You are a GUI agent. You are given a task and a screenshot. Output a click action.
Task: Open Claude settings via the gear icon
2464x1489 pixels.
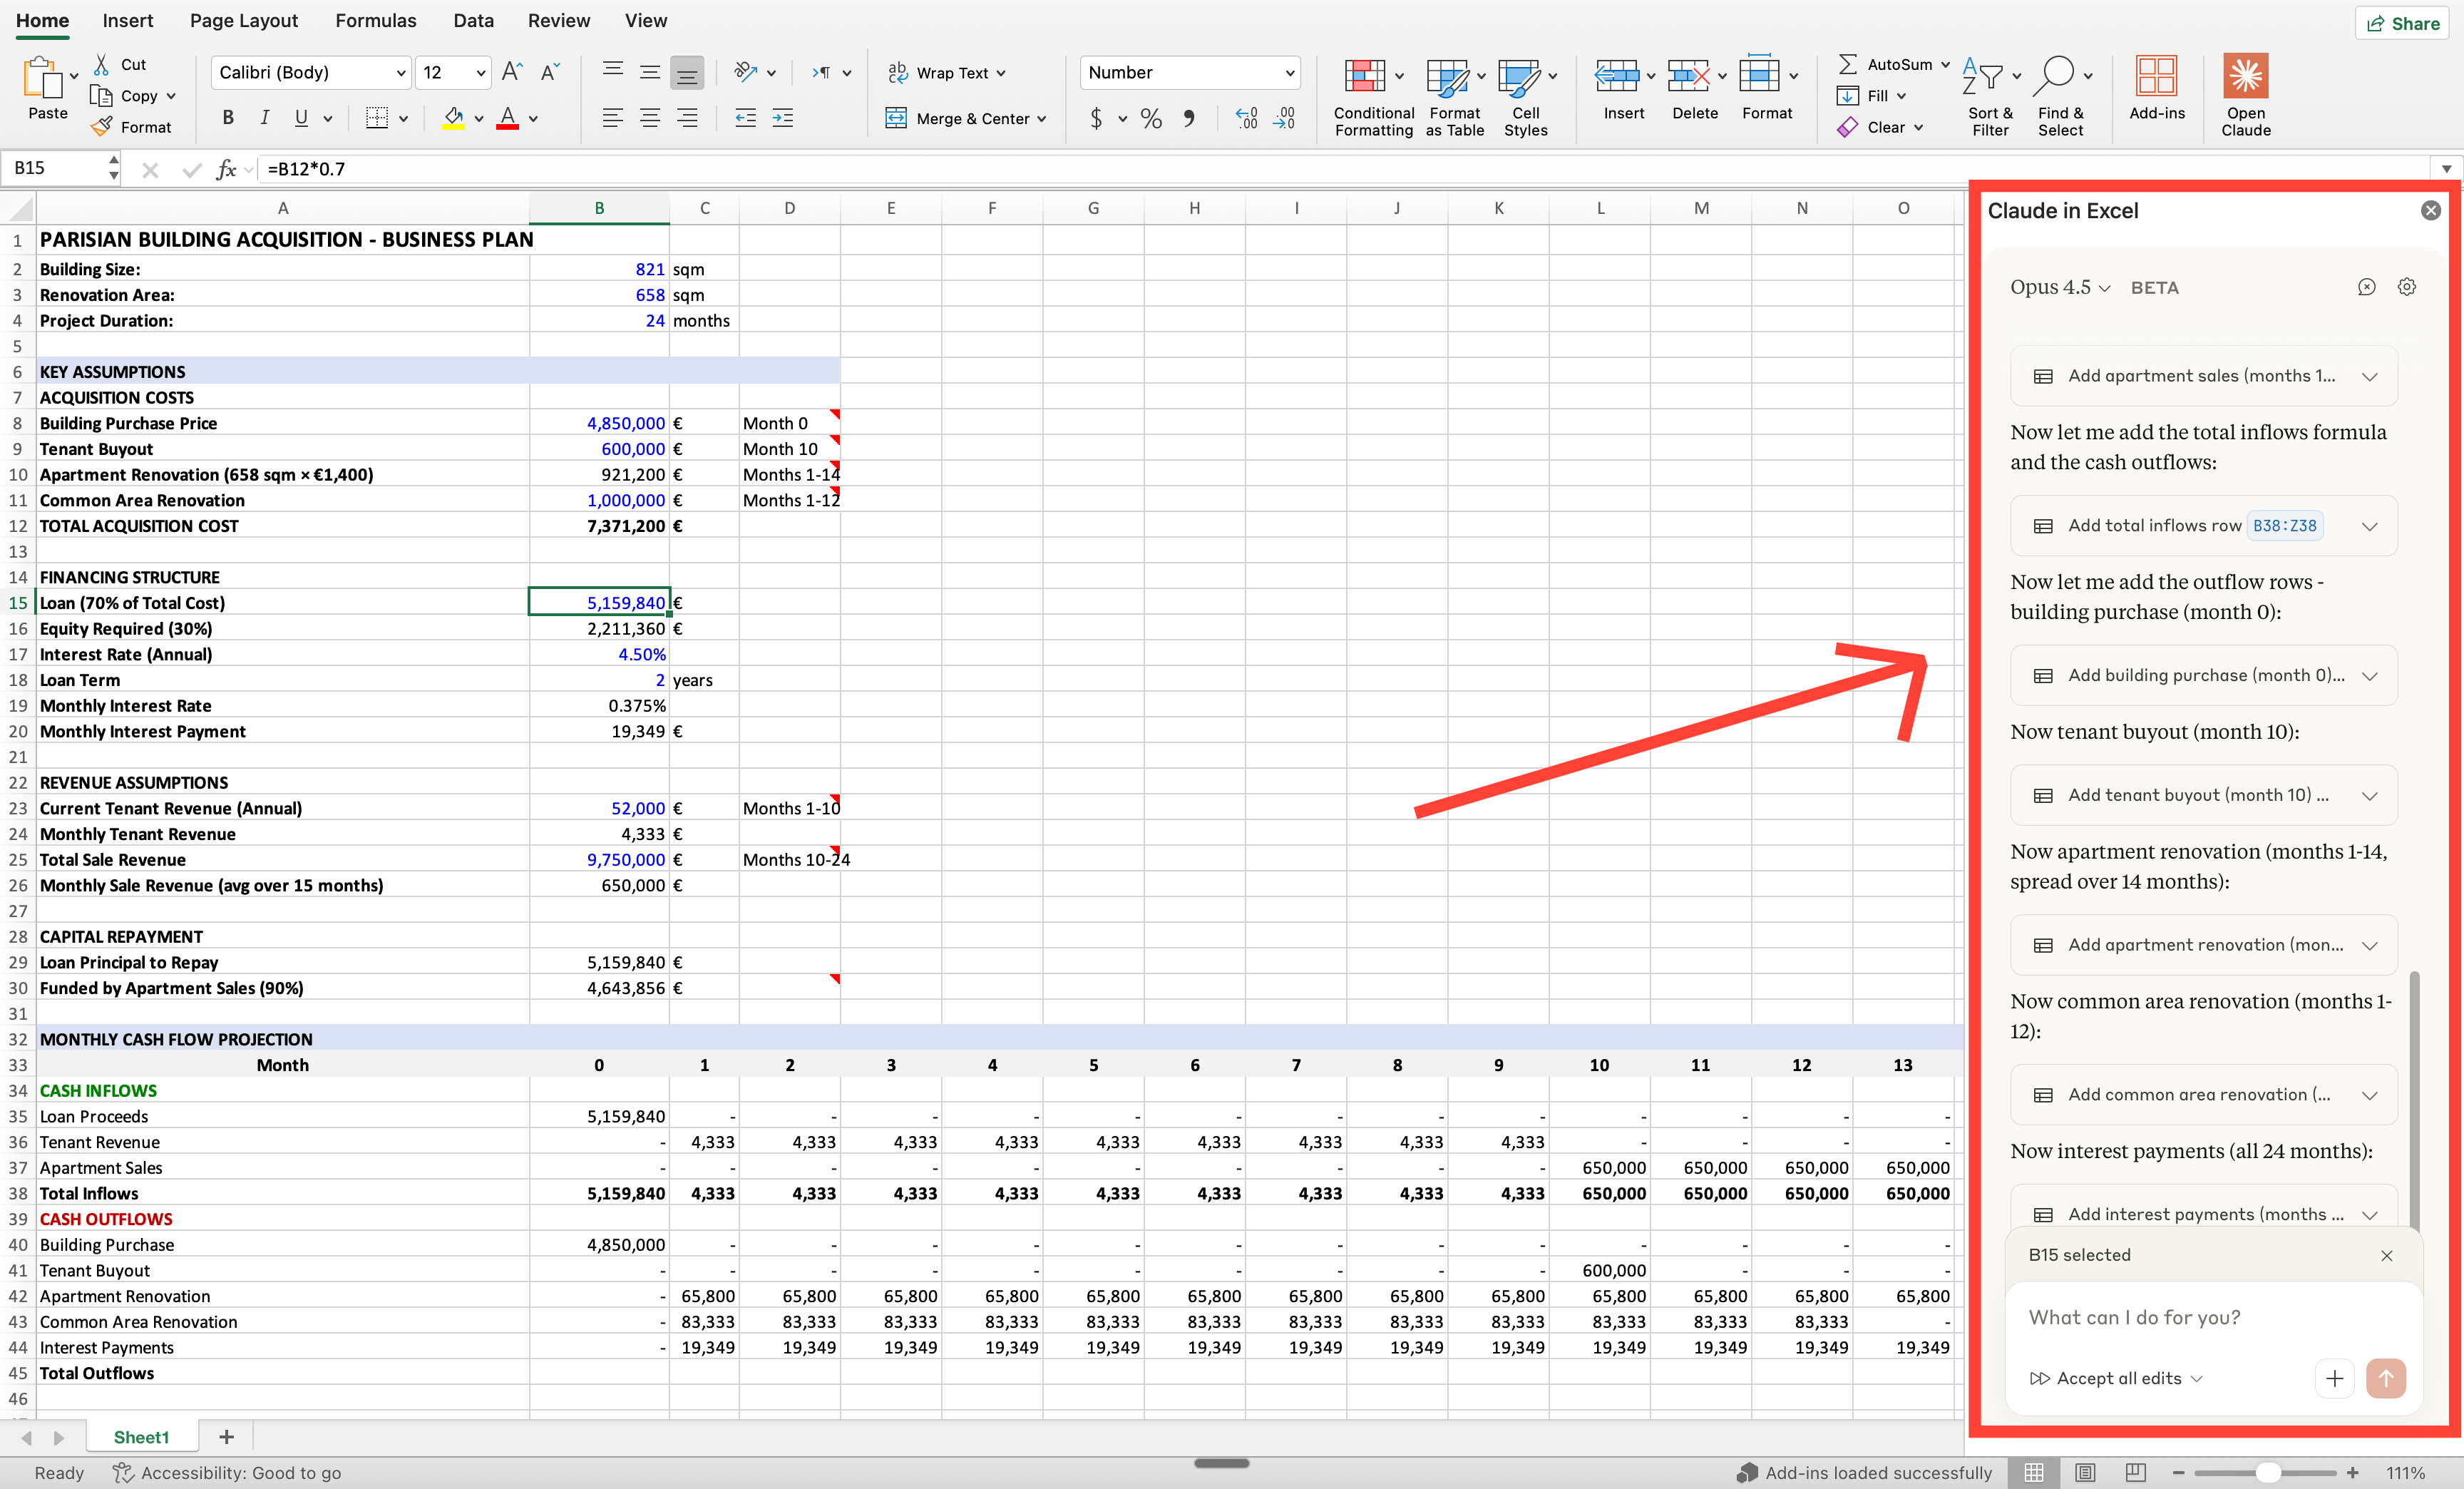tap(2406, 287)
